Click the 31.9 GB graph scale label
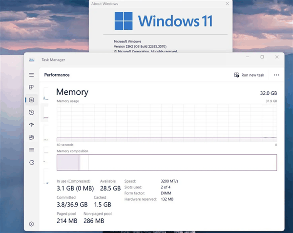 272,101
